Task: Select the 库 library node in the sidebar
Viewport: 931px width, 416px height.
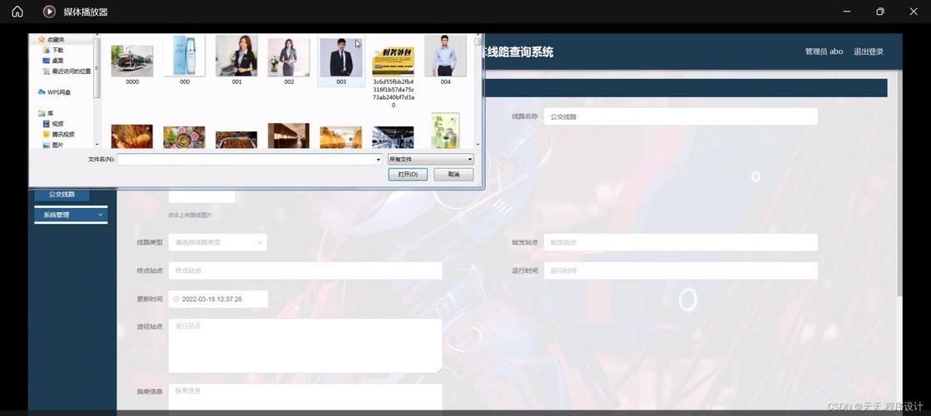Action: click(47, 113)
